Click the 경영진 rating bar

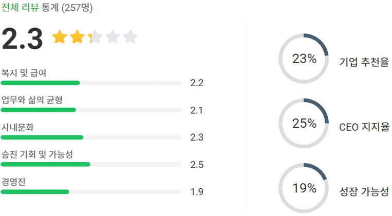(91, 192)
